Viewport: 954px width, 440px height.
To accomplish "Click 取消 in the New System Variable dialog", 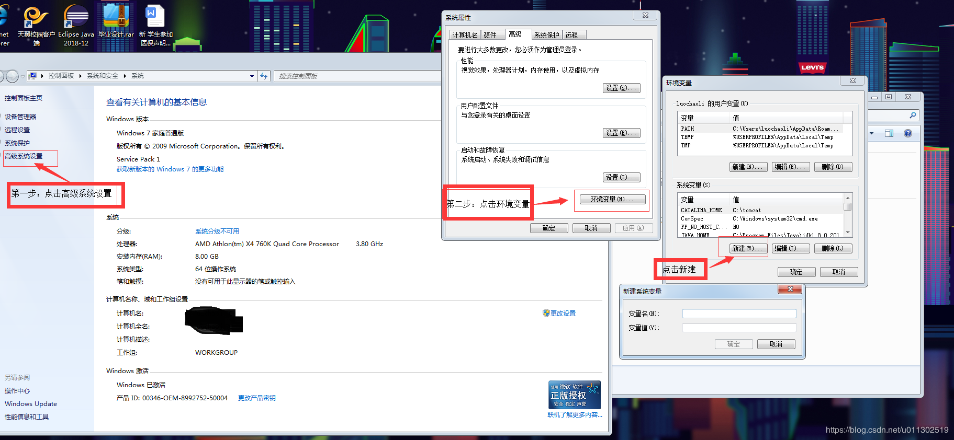I will [776, 344].
